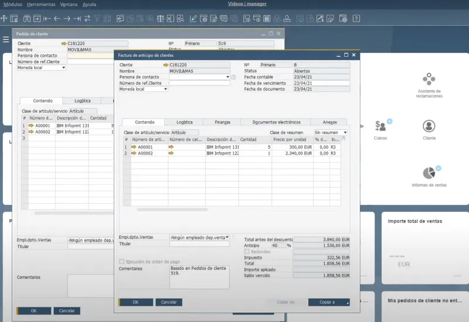
Task: Open Asistente de reclamaciones tile icon
Action: point(429,79)
